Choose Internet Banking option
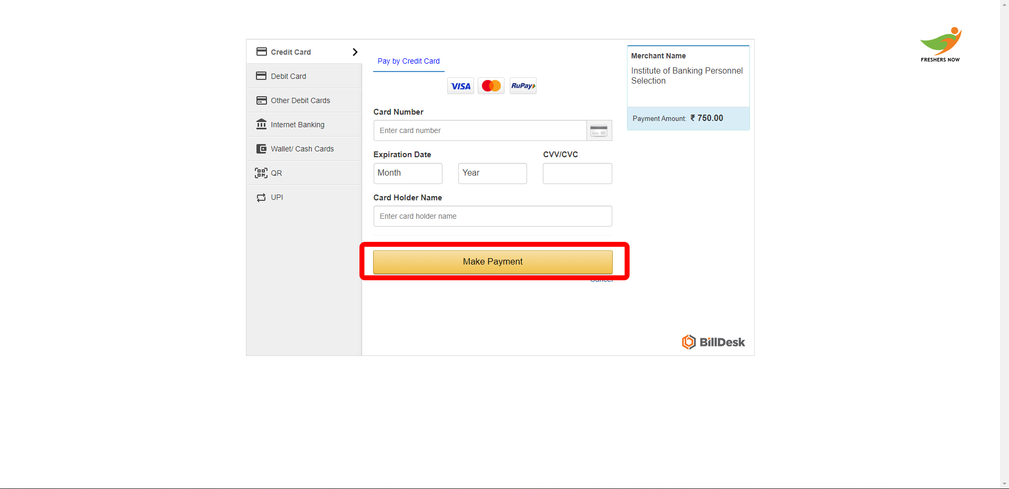The height and width of the screenshot is (489, 1009). coord(304,125)
